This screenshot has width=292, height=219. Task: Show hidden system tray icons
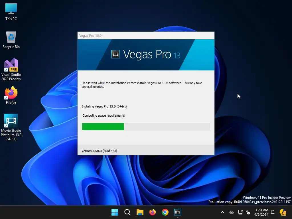pos(222,212)
